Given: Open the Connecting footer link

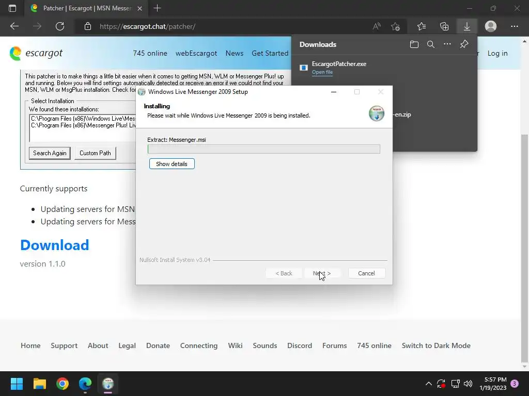Looking at the screenshot, I should (199, 345).
